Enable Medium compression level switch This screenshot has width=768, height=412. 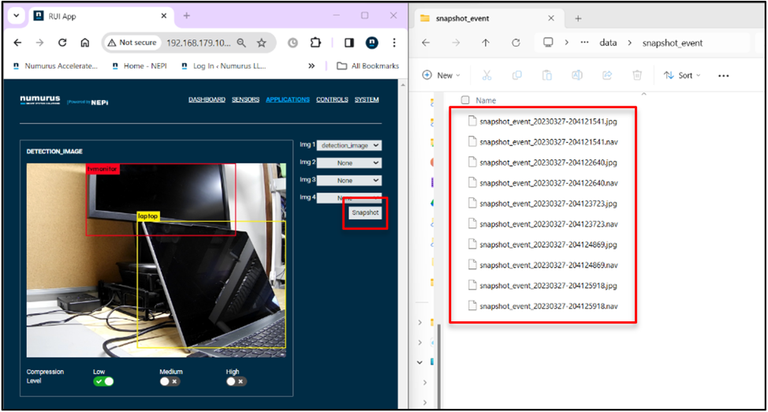coord(170,381)
